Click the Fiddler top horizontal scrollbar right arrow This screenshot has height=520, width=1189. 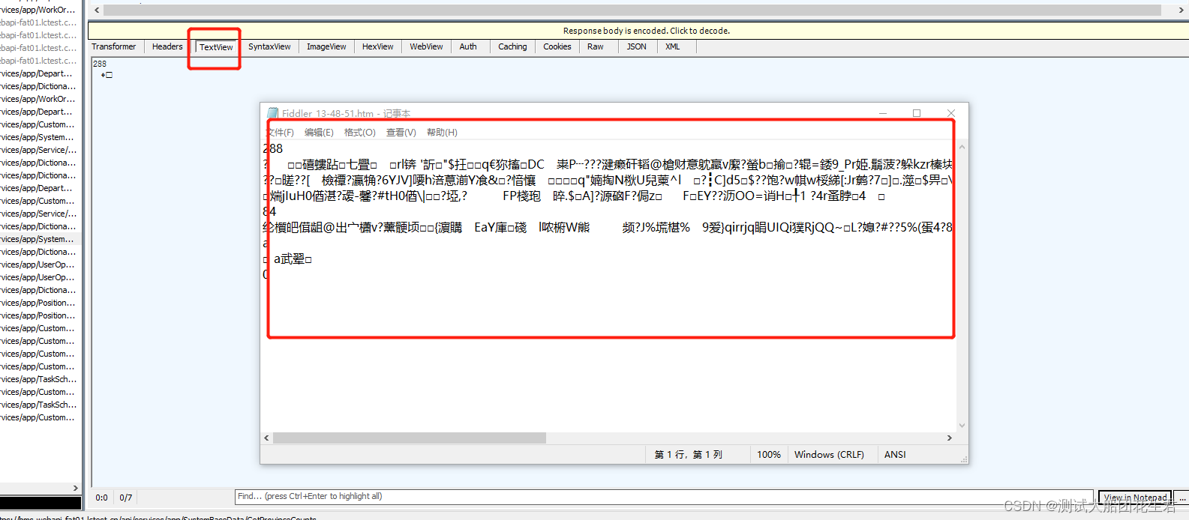point(1181,10)
